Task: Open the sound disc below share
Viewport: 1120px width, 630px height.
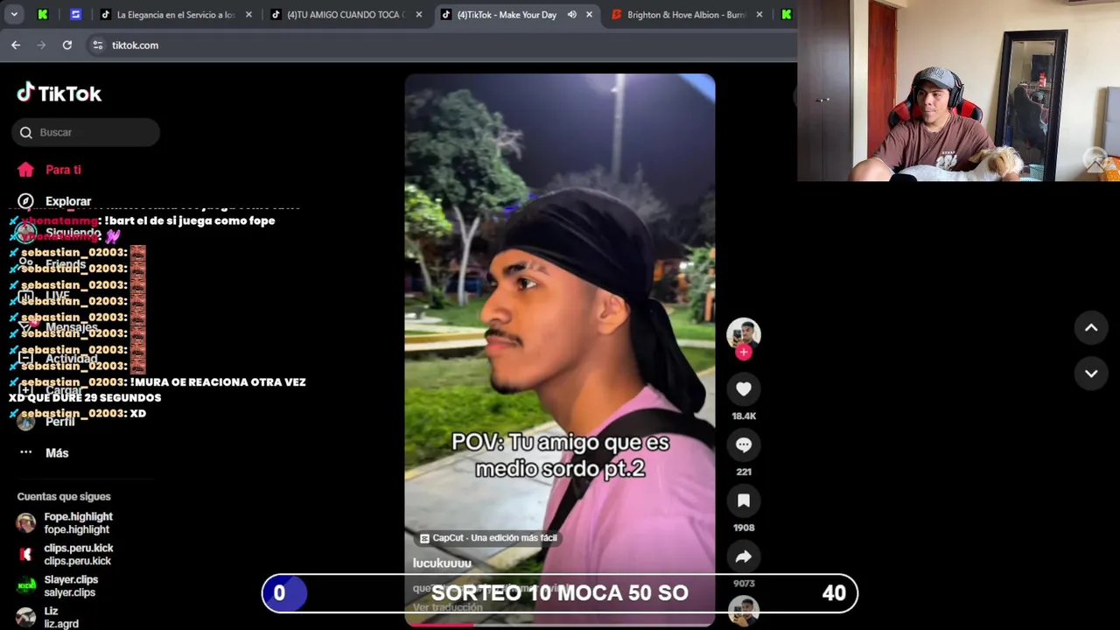Action: pyautogui.click(x=743, y=611)
